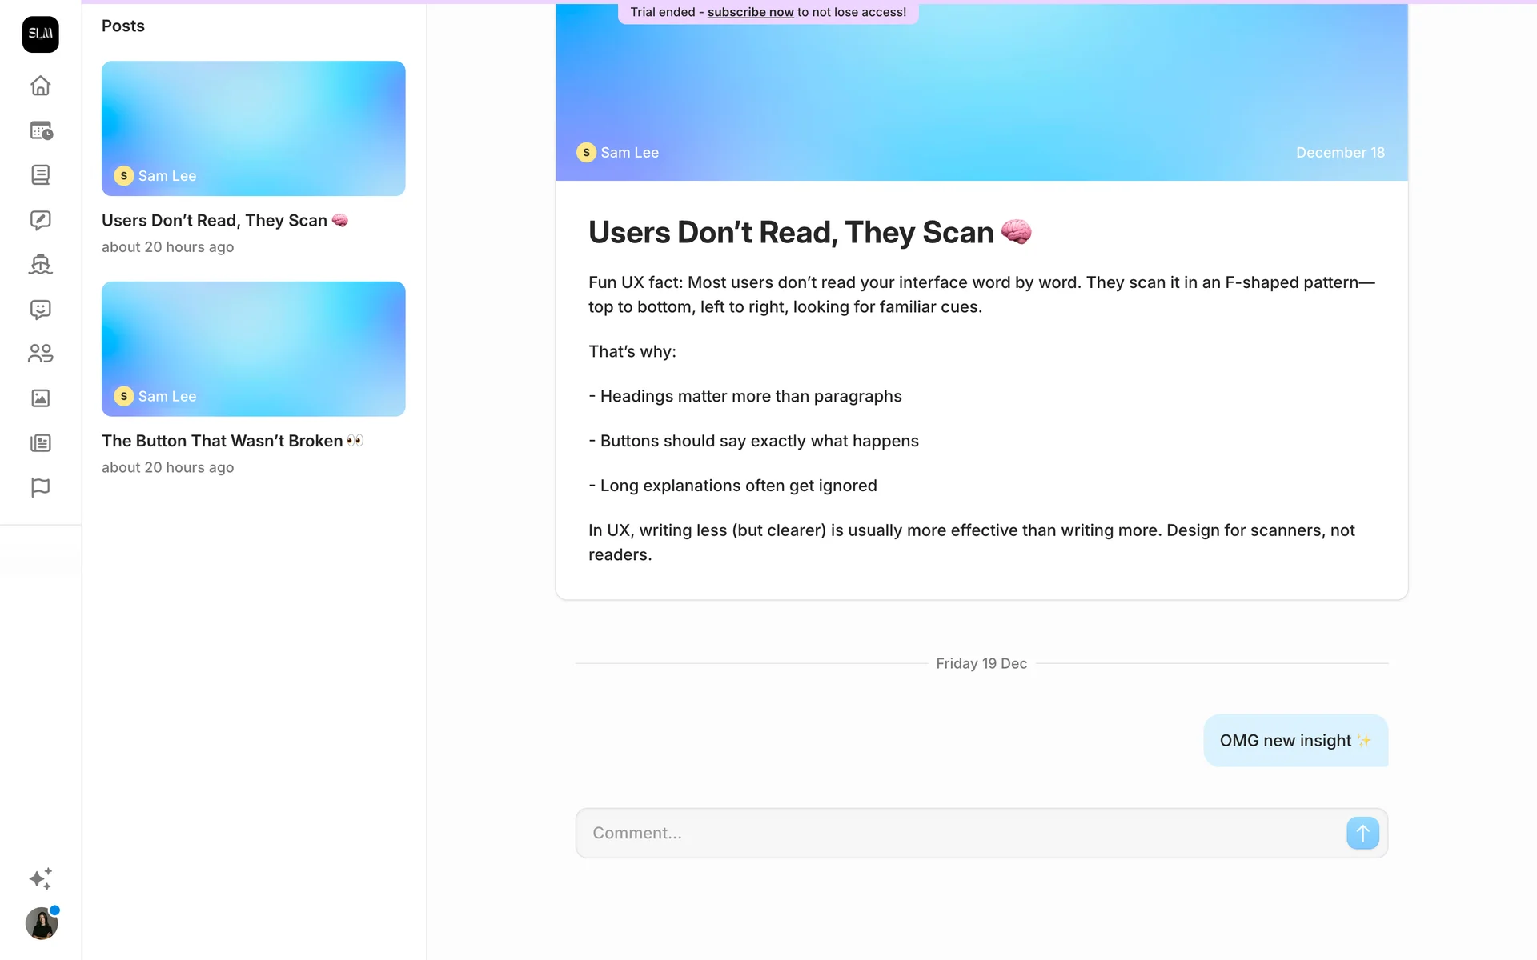The height and width of the screenshot is (960, 1537).
Task: Open the compose message sidebar icon
Action: pos(40,220)
